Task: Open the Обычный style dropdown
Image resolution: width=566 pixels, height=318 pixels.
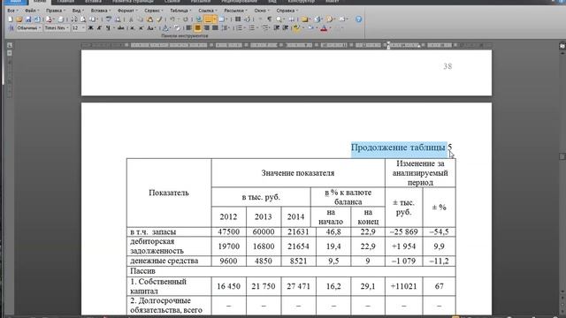Action: click(x=29, y=27)
